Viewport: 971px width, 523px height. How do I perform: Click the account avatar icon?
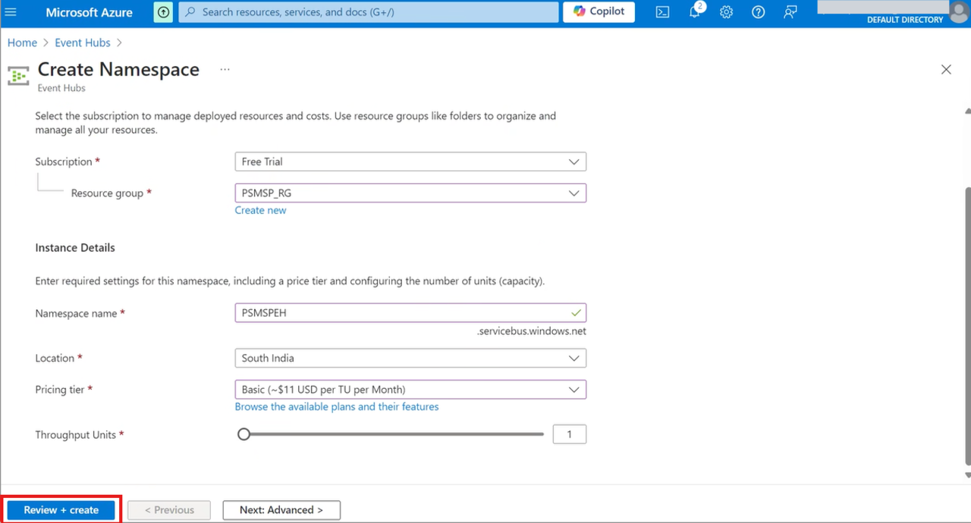tap(958, 11)
